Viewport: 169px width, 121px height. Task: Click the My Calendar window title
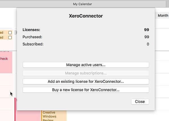[83, 4]
